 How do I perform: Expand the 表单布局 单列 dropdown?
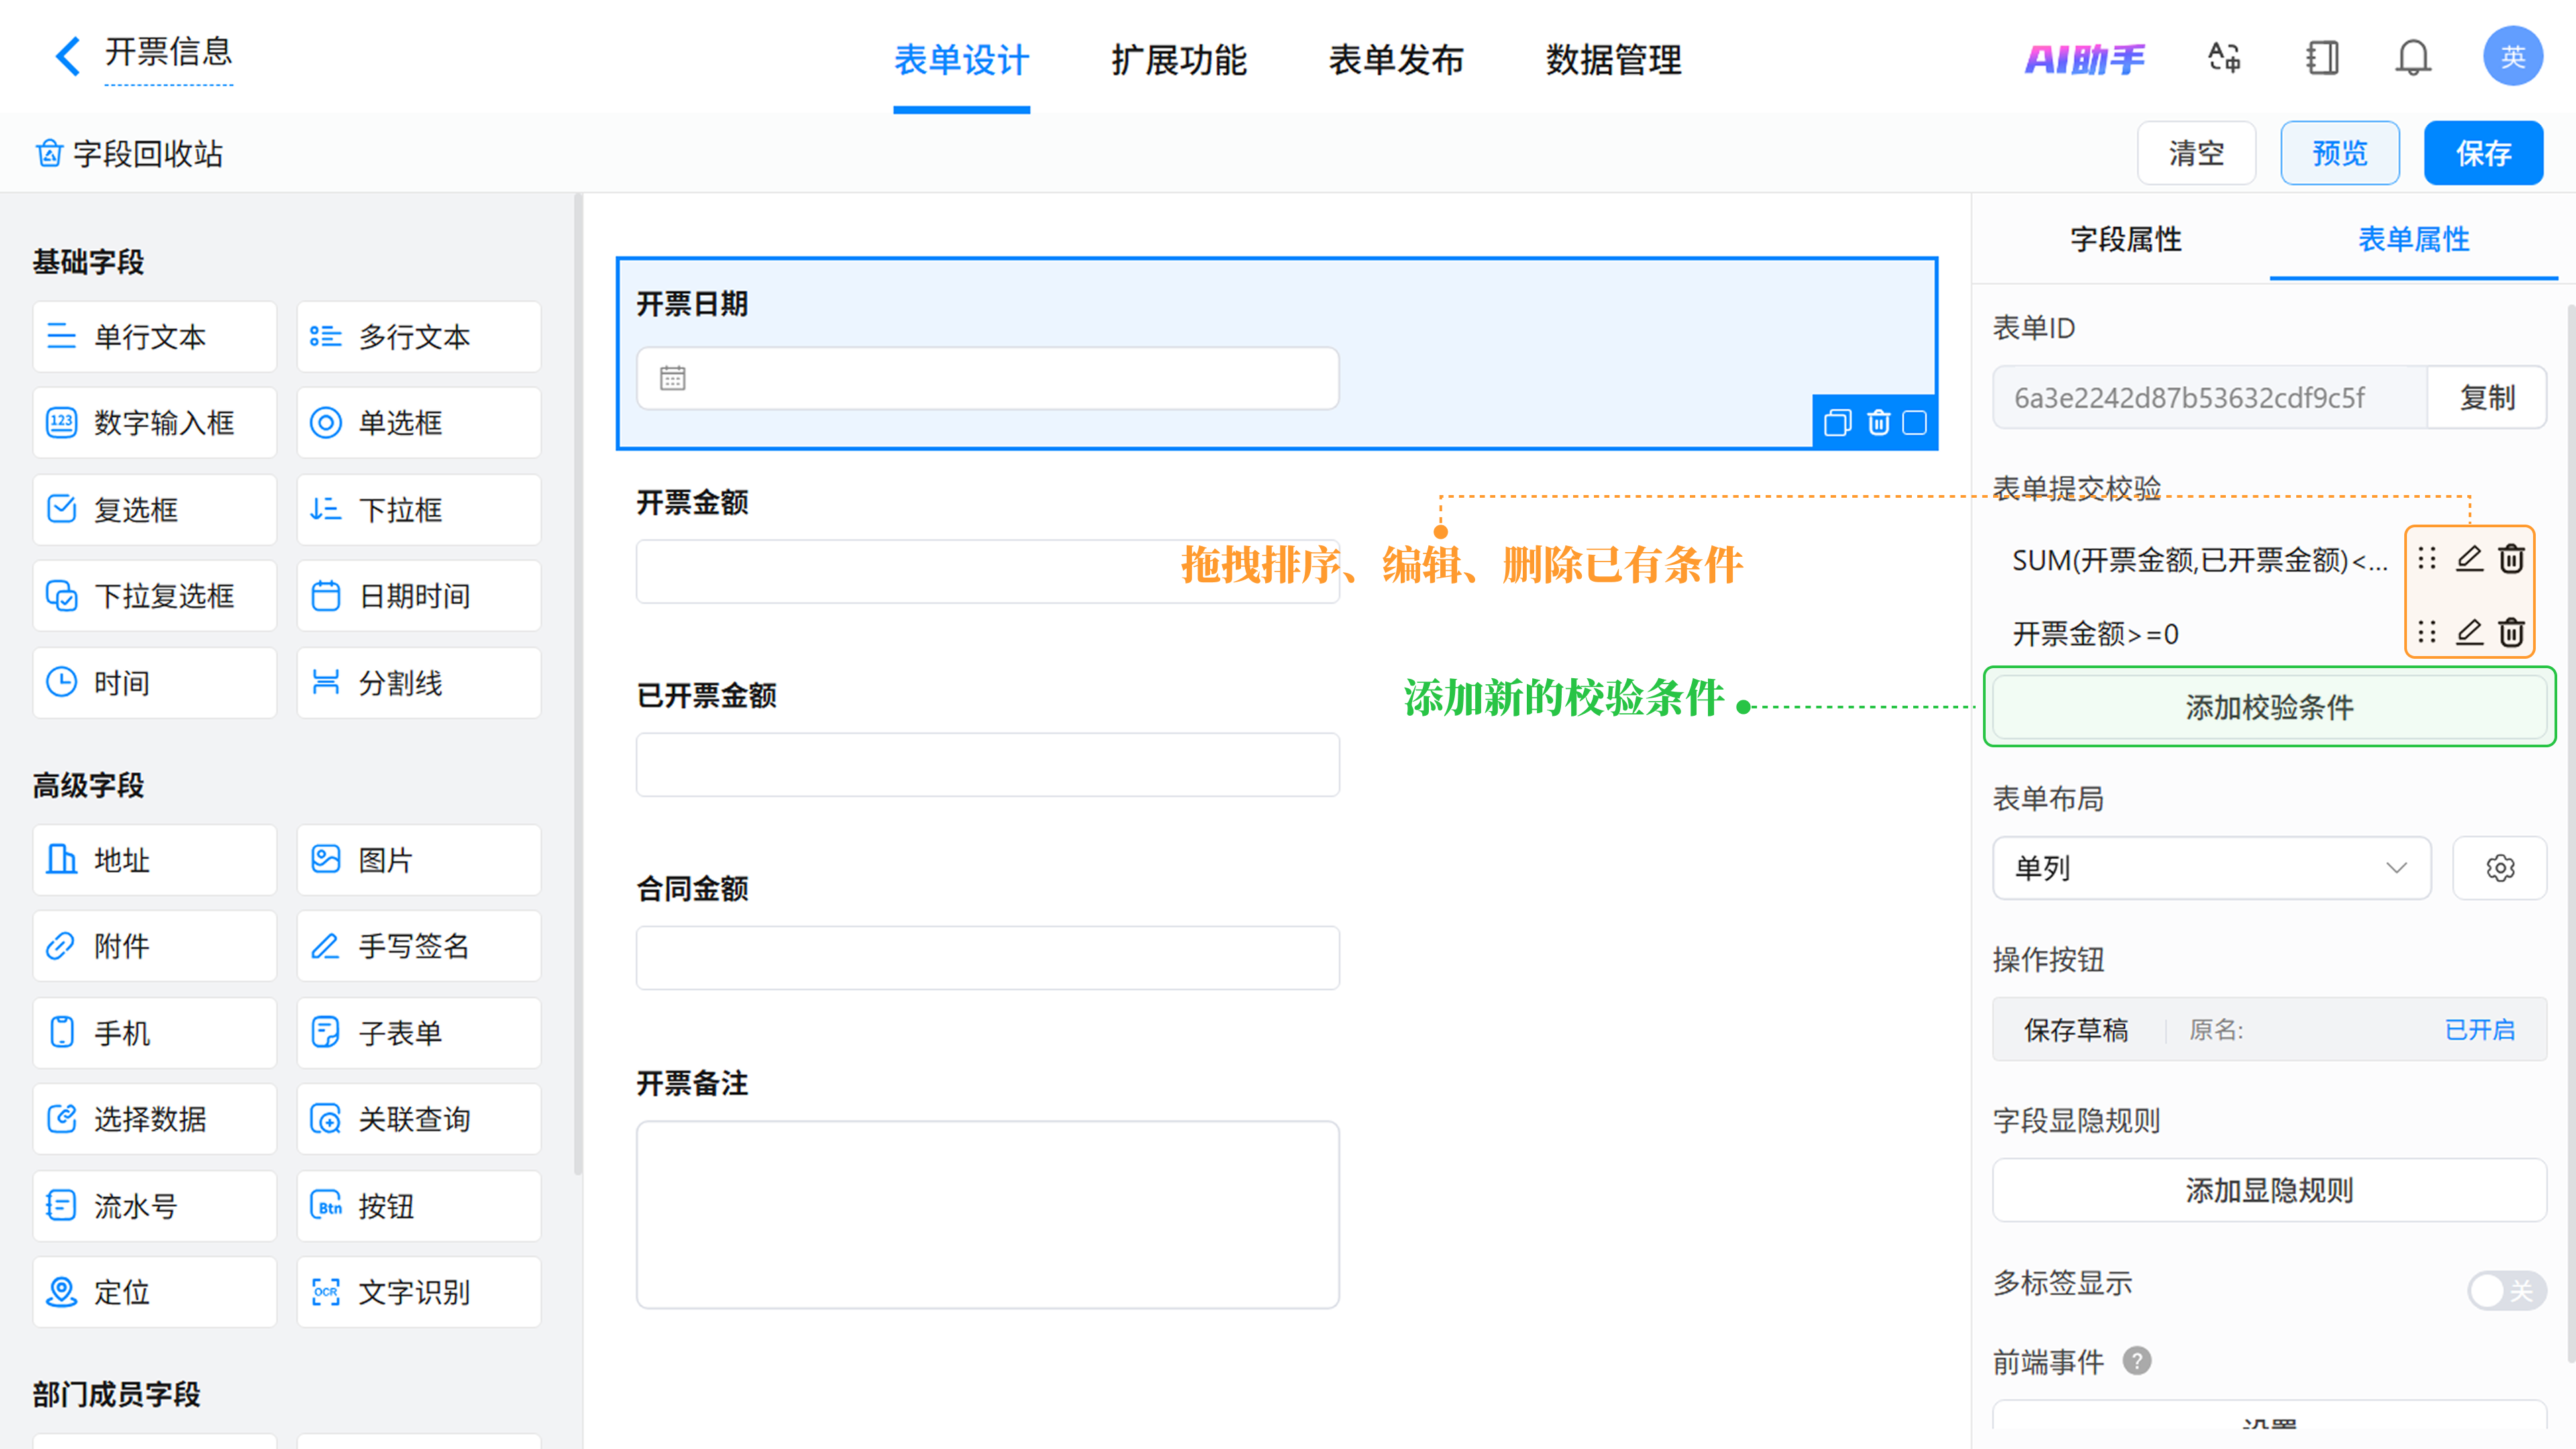(2211, 868)
